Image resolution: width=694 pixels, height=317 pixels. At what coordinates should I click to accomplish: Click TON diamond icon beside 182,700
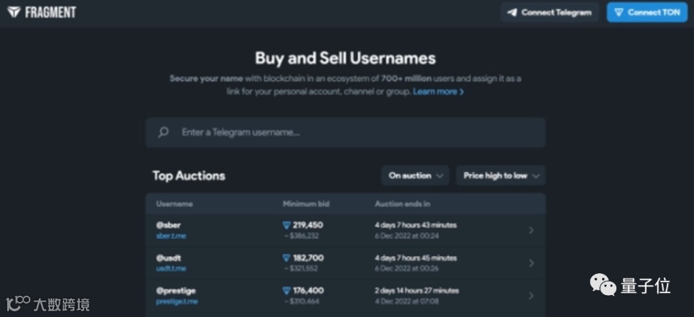287,258
